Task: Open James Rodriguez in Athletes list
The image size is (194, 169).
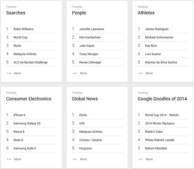Action: point(157,29)
